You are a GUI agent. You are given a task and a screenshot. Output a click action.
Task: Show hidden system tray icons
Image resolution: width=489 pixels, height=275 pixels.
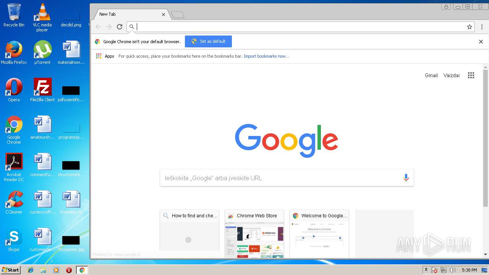pos(426,270)
